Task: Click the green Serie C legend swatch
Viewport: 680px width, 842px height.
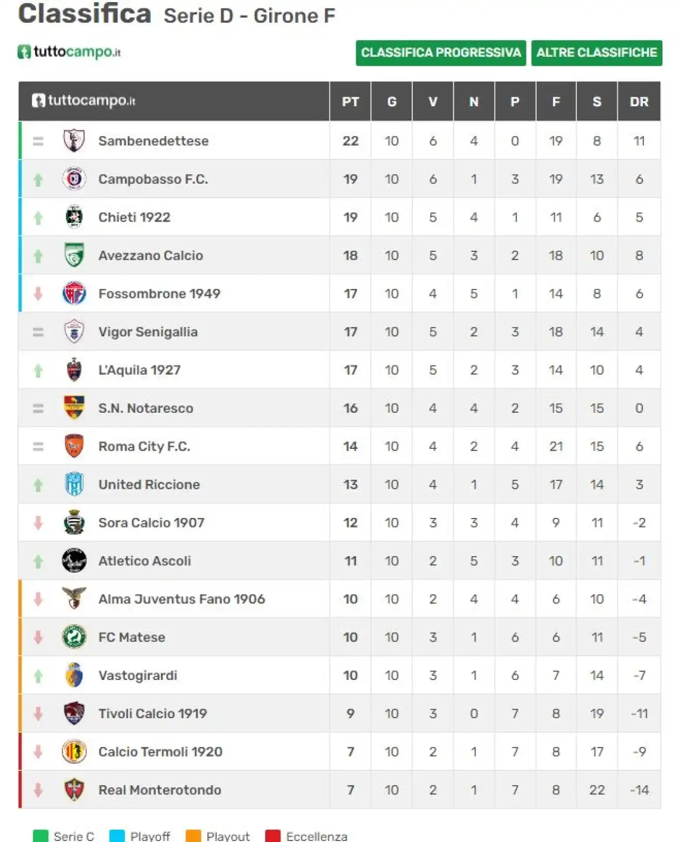Action: point(40,836)
